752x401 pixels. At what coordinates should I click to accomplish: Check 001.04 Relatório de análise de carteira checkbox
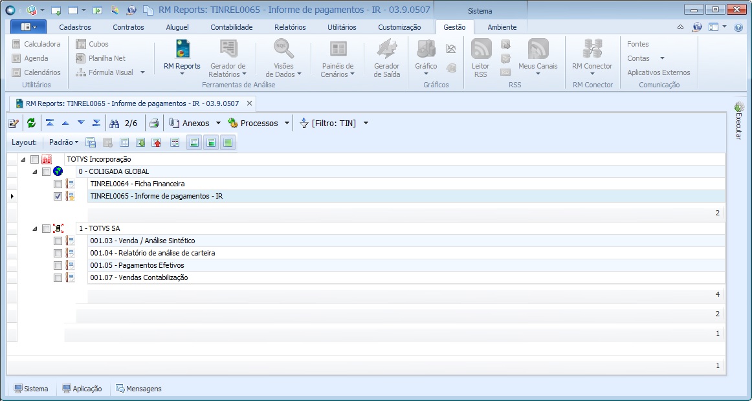(58, 253)
